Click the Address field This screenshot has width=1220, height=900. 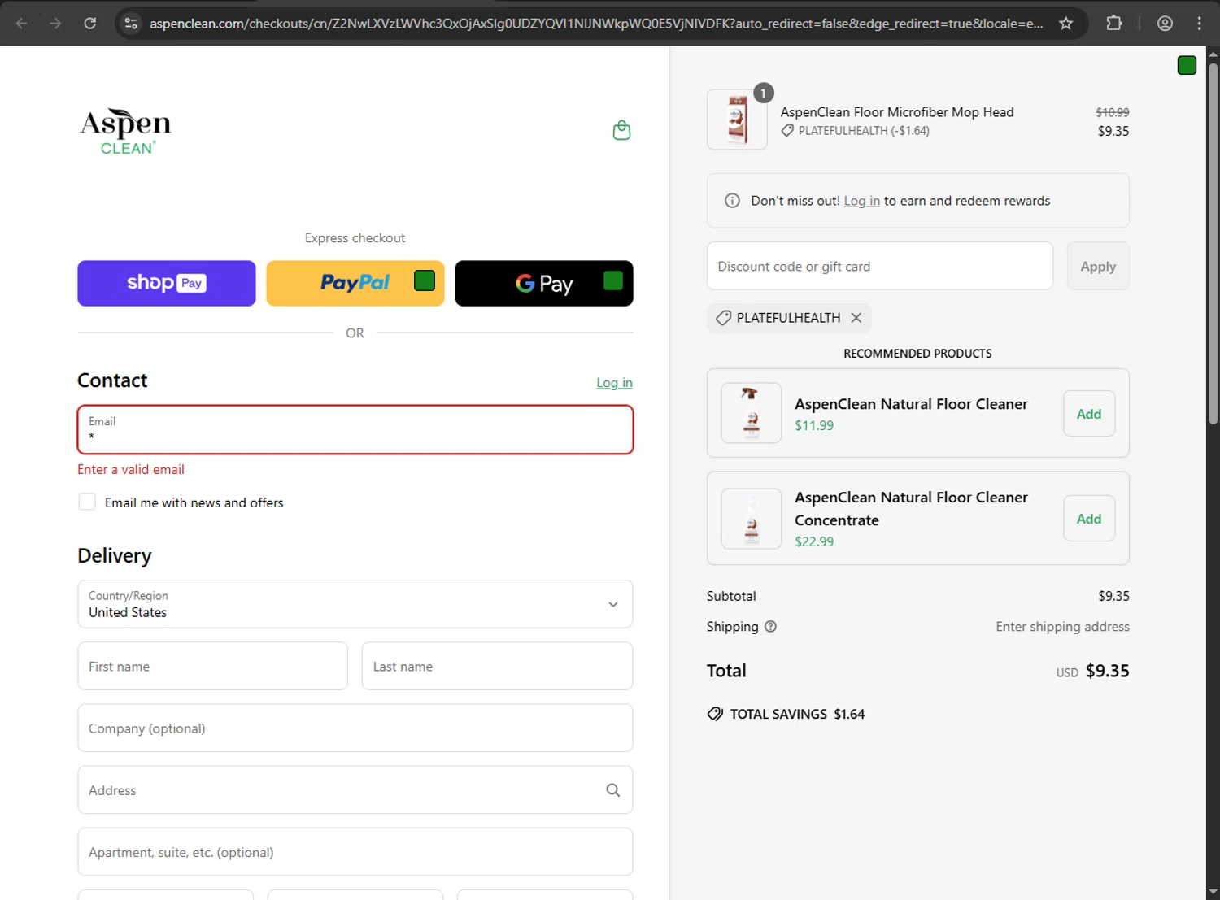pos(355,790)
